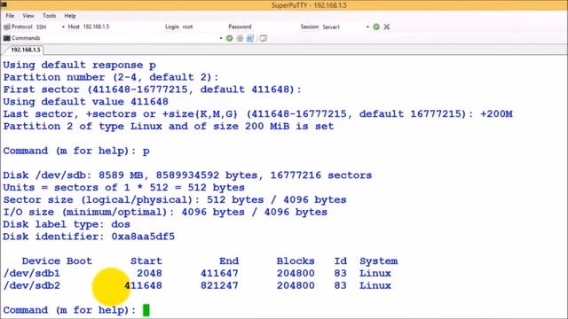
Task: Open the View menu
Action: coord(28,16)
